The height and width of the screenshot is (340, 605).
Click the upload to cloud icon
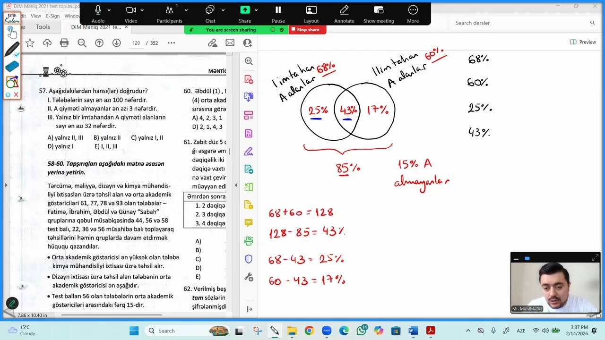pyautogui.click(x=47, y=43)
